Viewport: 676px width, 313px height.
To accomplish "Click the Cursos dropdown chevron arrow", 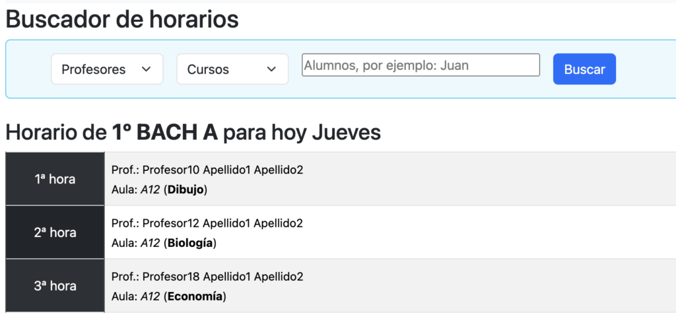I will [x=271, y=69].
